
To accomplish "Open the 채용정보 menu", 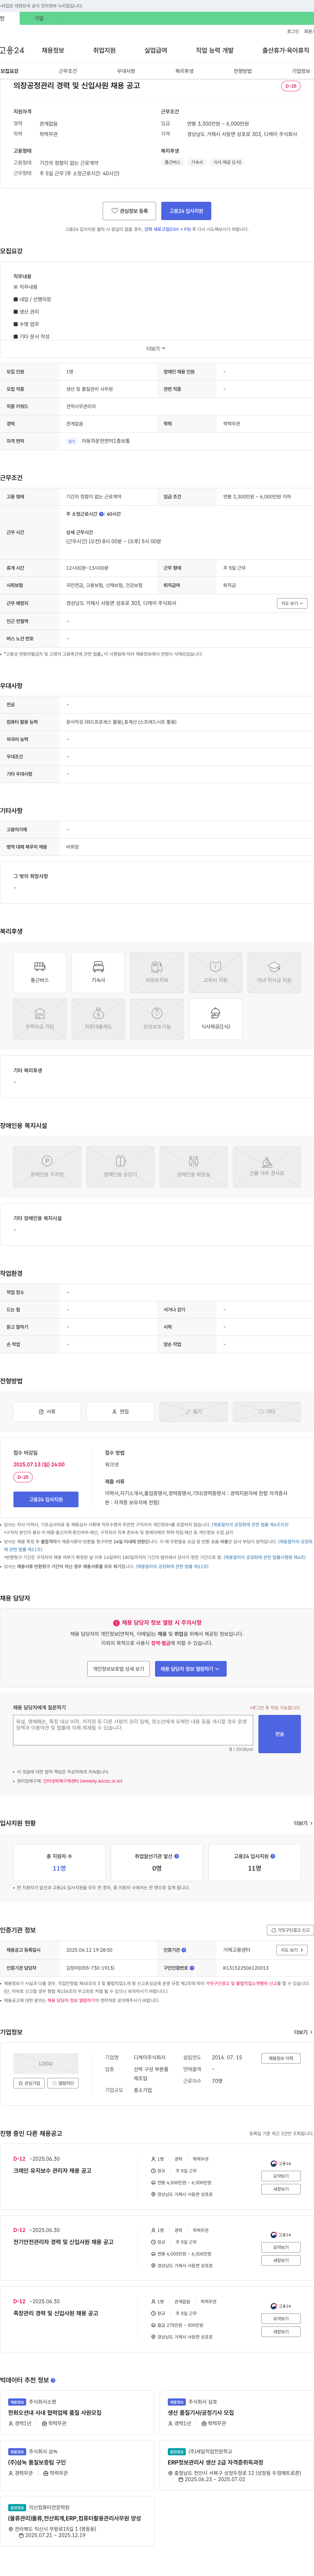I will 53,50.
